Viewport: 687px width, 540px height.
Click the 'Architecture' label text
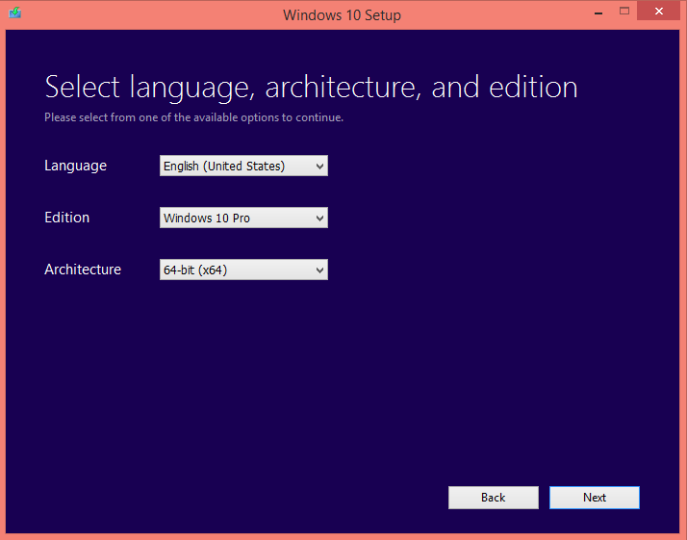(83, 270)
